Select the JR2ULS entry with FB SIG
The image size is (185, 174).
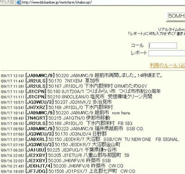pos(67,123)
